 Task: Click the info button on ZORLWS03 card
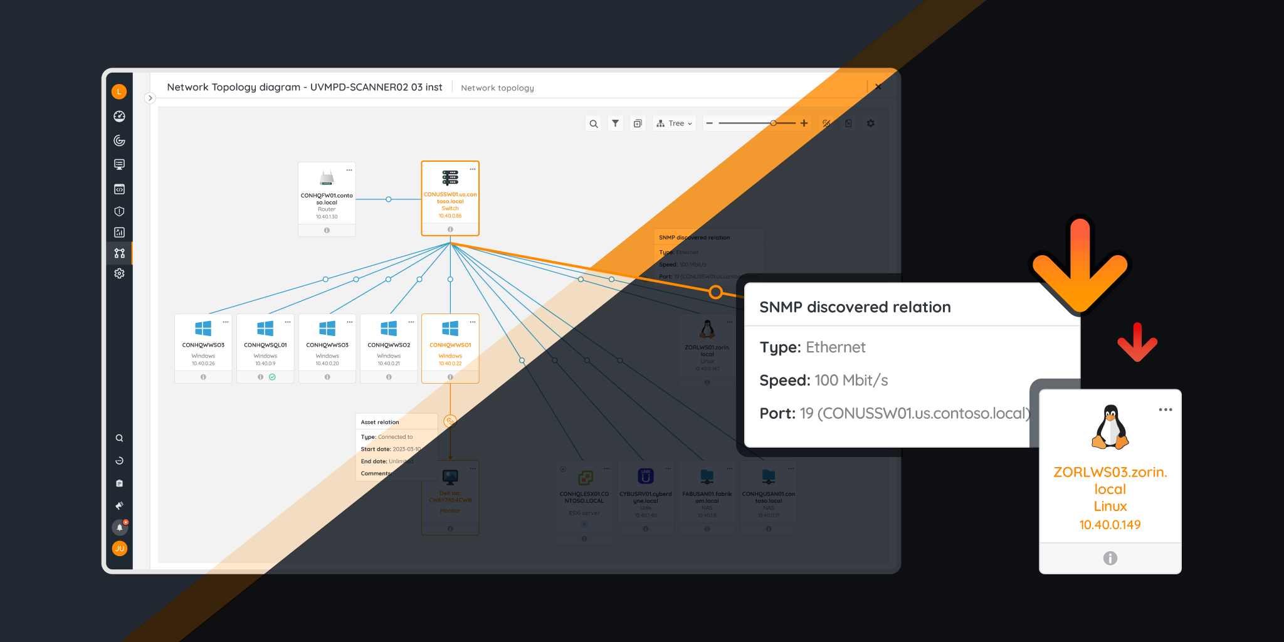[x=1110, y=558]
